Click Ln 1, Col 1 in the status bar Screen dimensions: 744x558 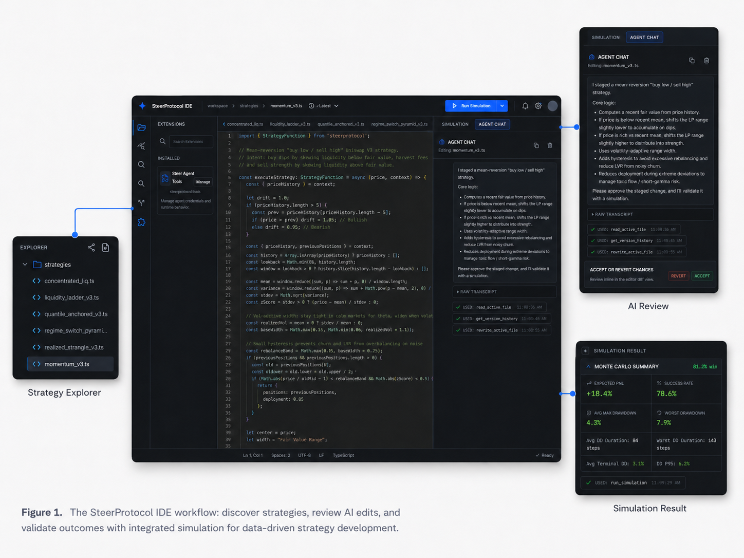tap(253, 455)
